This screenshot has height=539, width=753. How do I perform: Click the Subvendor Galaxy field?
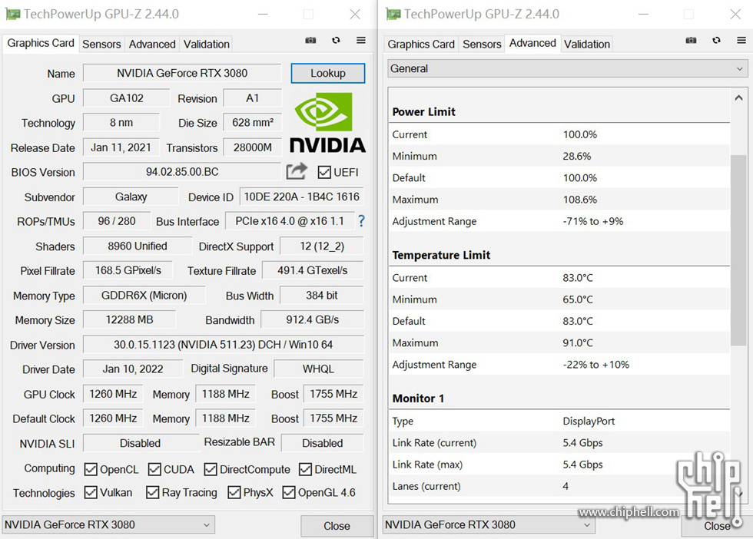click(x=131, y=197)
